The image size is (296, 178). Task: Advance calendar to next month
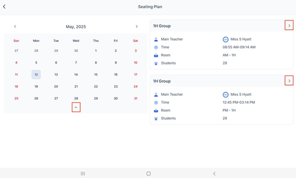coord(137,27)
